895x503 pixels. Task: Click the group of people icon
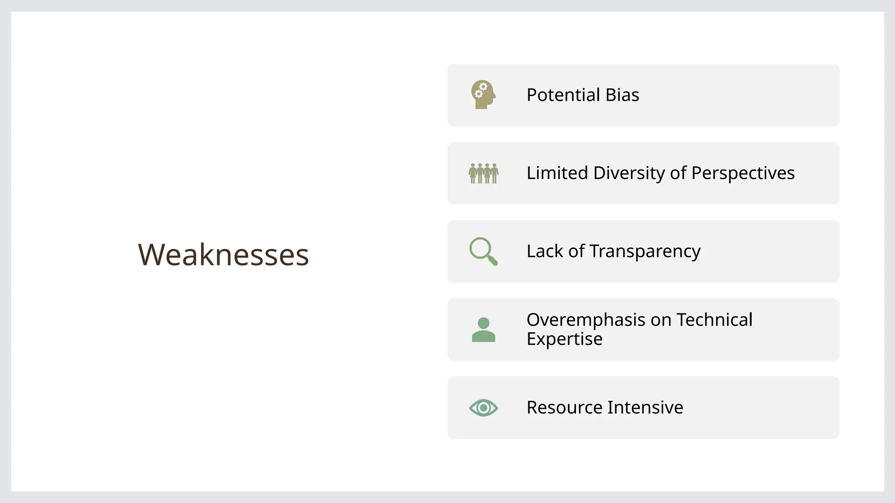483,173
